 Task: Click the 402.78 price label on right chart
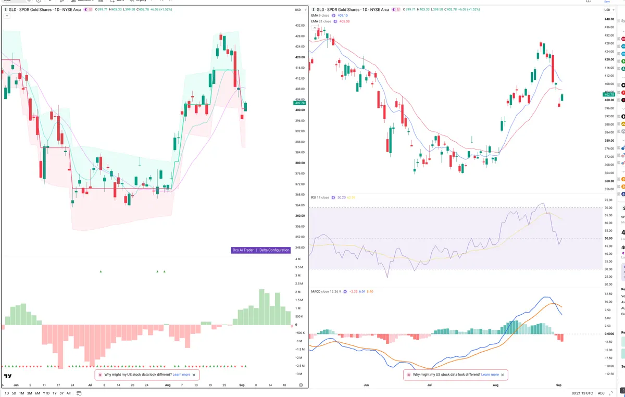pos(609,94)
